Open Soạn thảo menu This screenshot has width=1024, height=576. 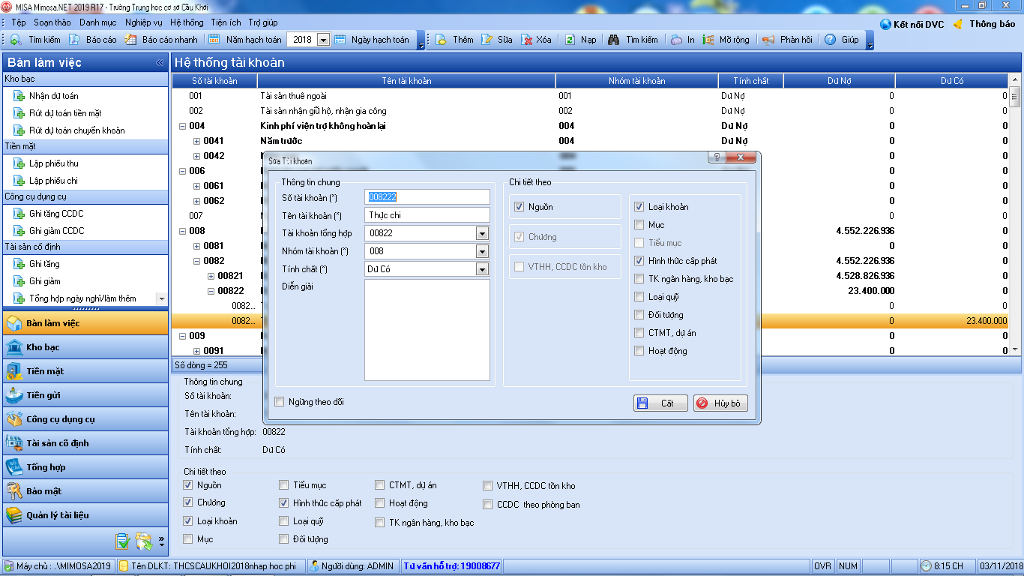[52, 22]
